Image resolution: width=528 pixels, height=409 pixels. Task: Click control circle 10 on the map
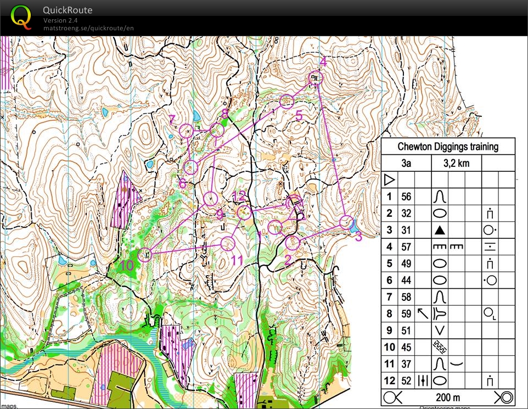tap(145, 254)
